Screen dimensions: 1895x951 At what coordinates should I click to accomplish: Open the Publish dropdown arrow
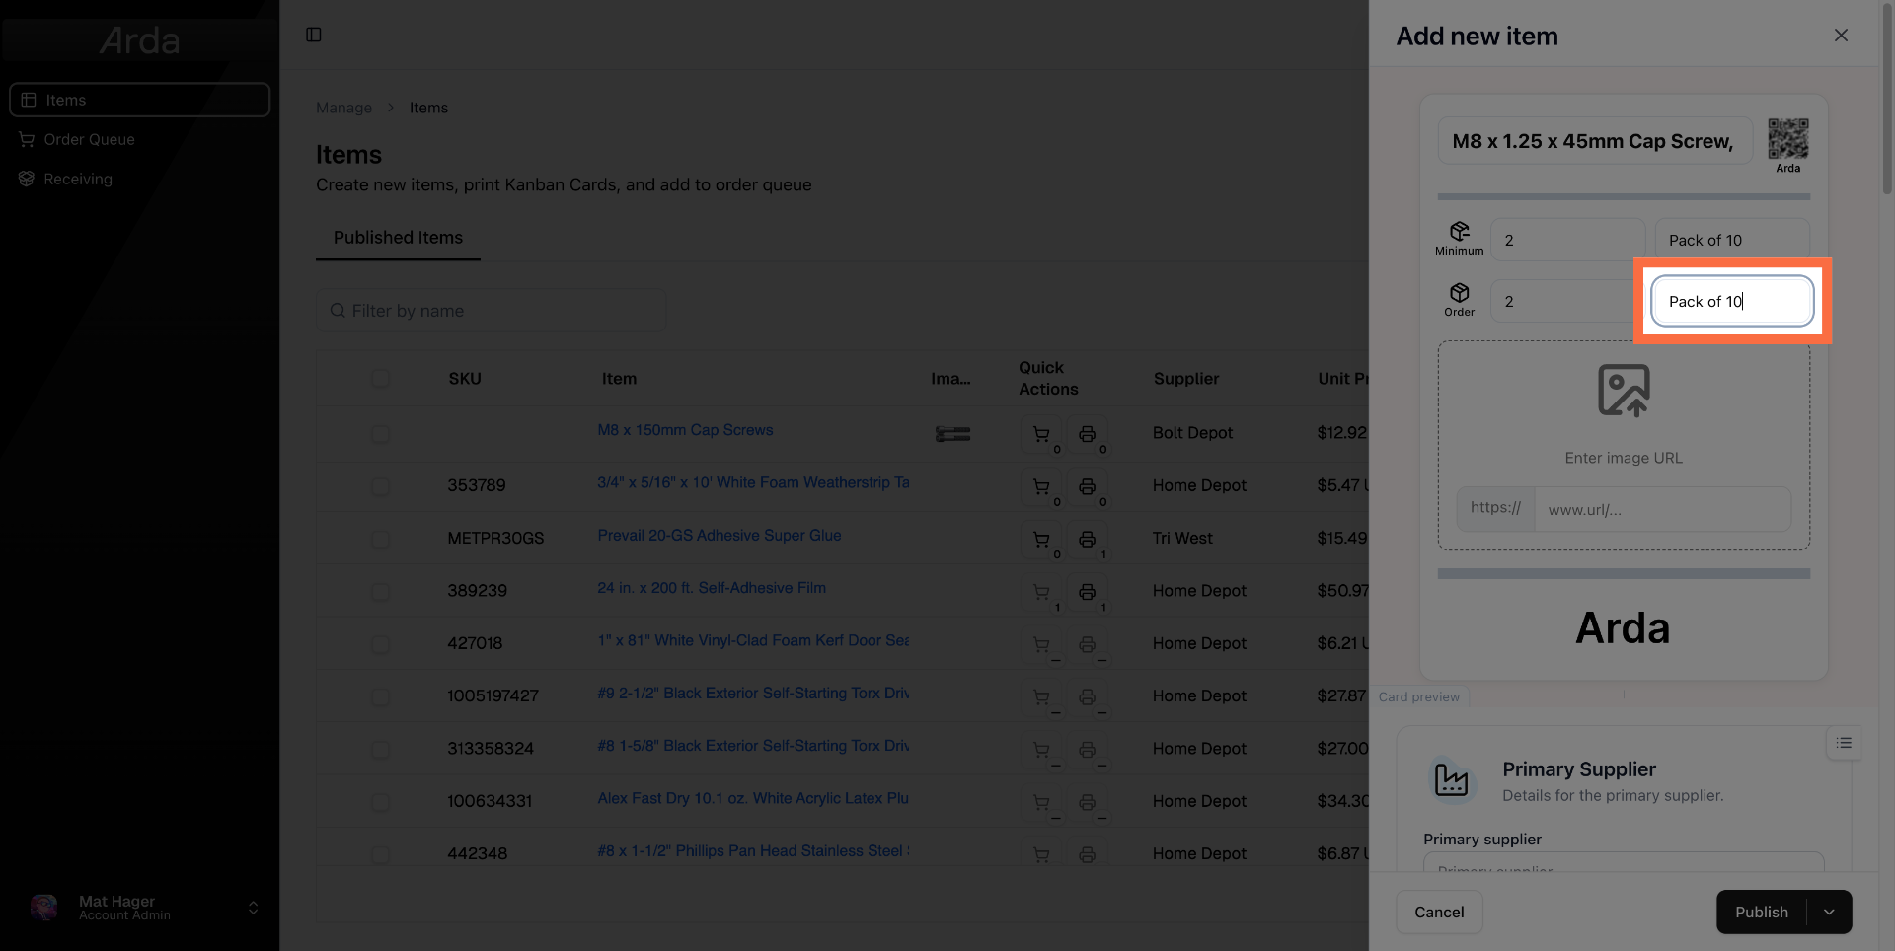coord(1829,913)
